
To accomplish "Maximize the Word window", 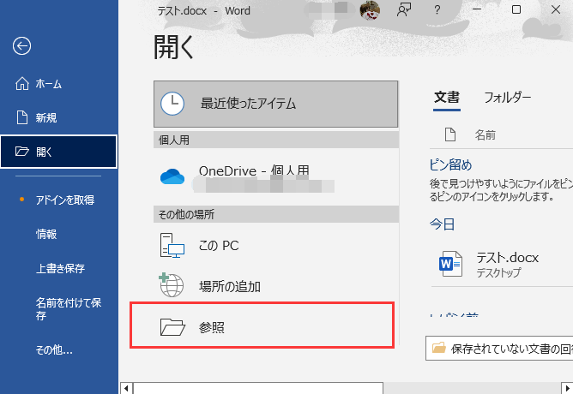I will click(516, 9).
